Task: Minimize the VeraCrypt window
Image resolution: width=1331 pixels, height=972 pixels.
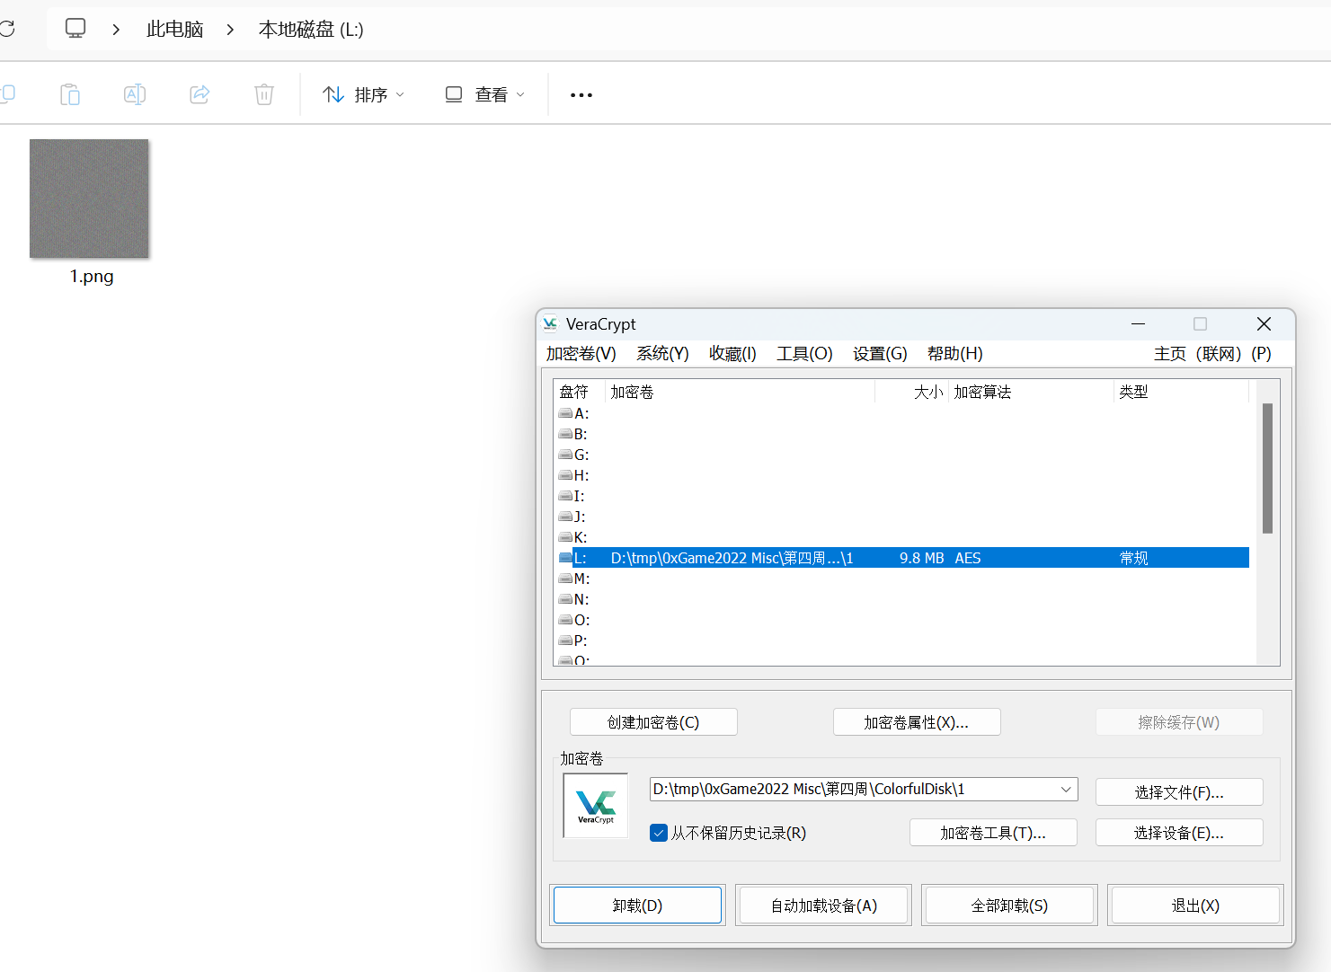Action: [x=1138, y=323]
